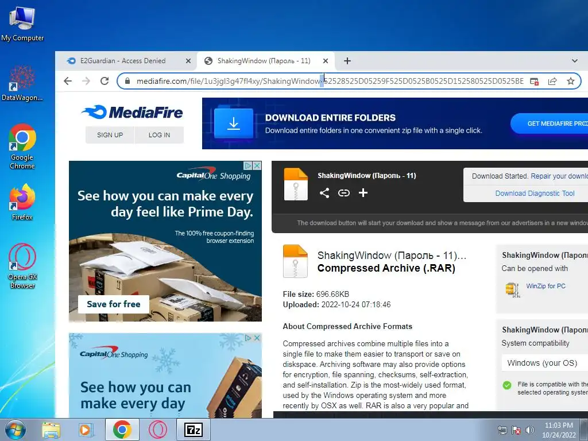
Task: Click AdChoices icon on lower ad
Action: pos(248,338)
